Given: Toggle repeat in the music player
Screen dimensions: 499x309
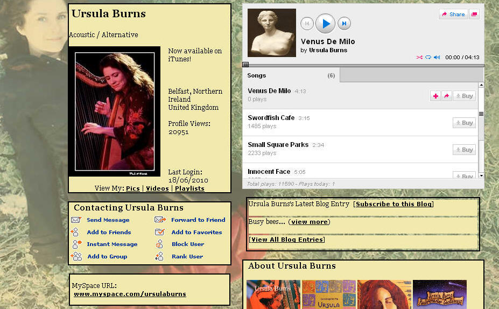Looking at the screenshot, I should [428, 58].
